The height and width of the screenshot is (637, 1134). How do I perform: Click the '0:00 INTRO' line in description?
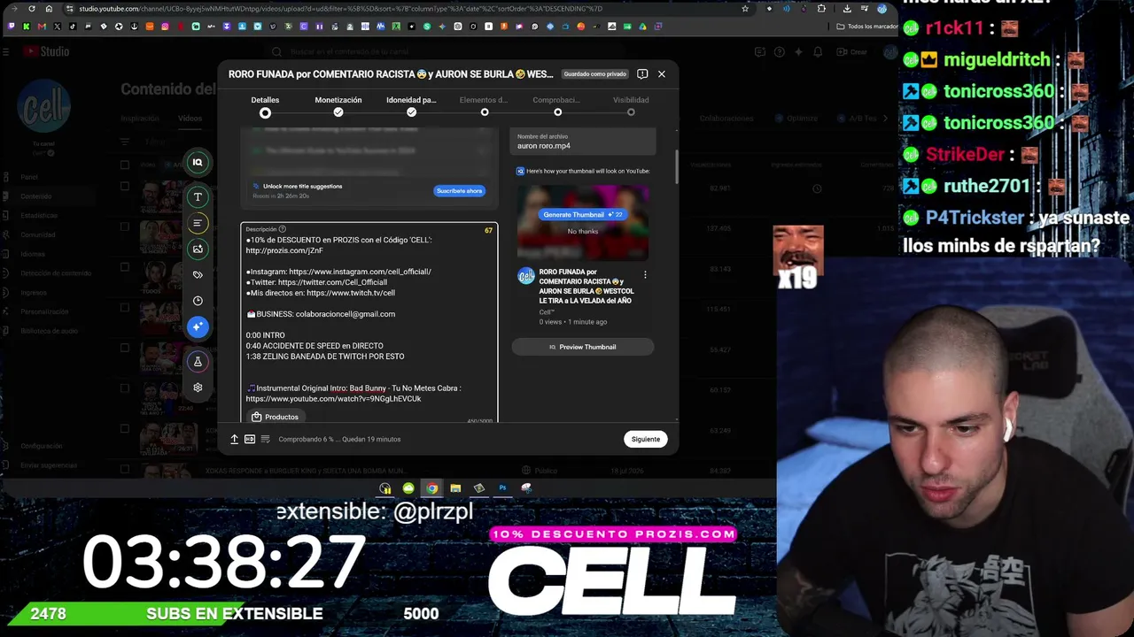coord(266,335)
